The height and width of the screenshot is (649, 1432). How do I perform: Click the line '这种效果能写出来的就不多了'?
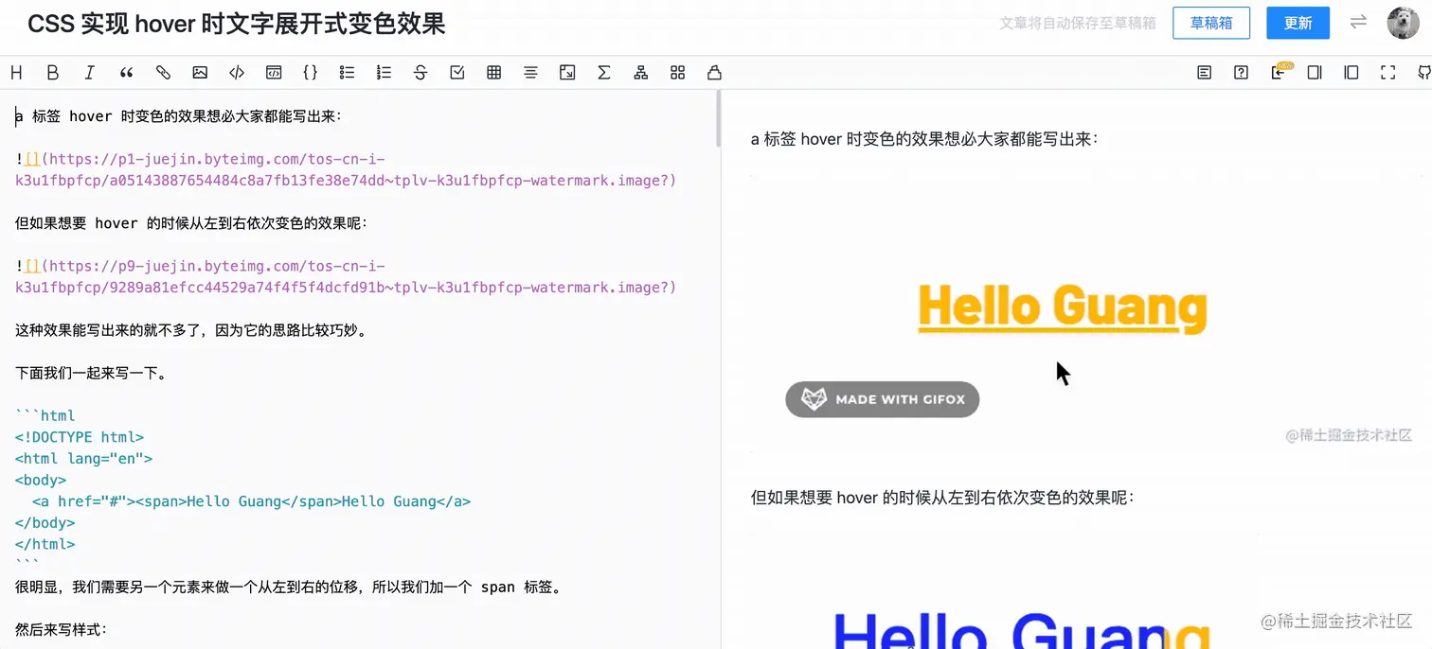190,330
